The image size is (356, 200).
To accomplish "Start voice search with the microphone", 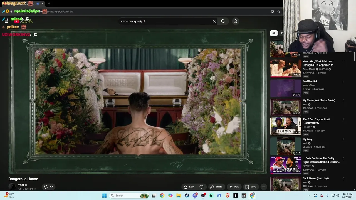I will (236, 21).
